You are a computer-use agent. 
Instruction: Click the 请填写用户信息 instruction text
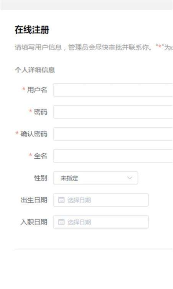coord(38,48)
